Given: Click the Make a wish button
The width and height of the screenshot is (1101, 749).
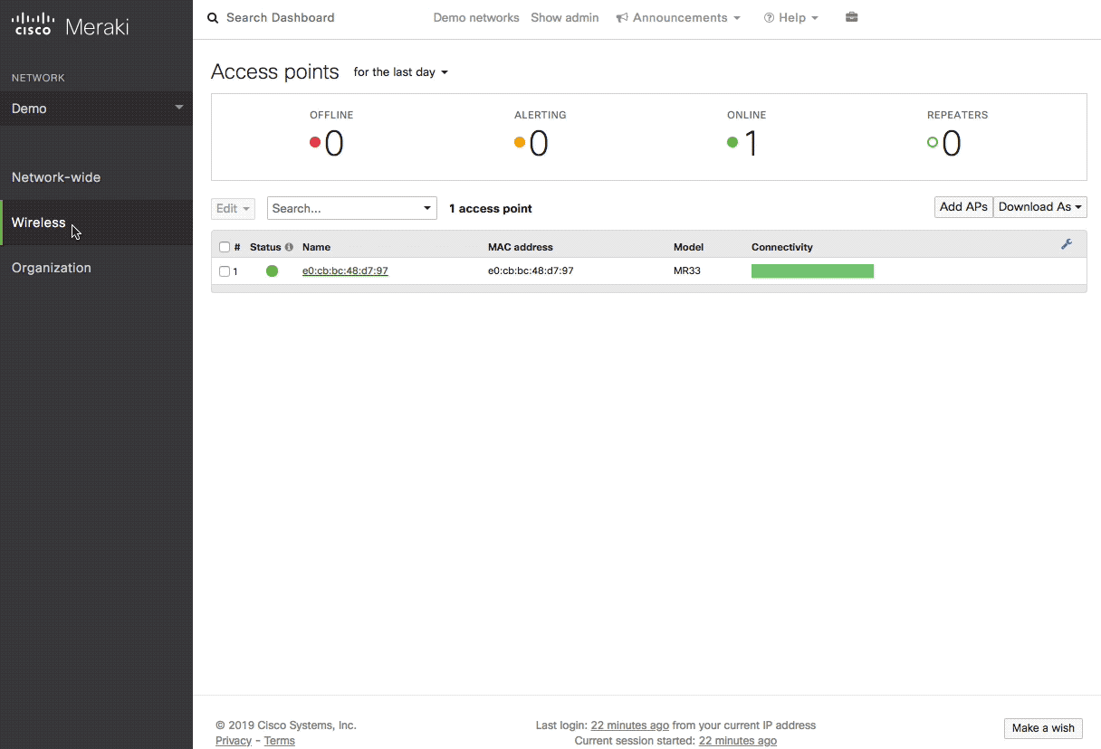Looking at the screenshot, I should pyautogui.click(x=1043, y=728).
